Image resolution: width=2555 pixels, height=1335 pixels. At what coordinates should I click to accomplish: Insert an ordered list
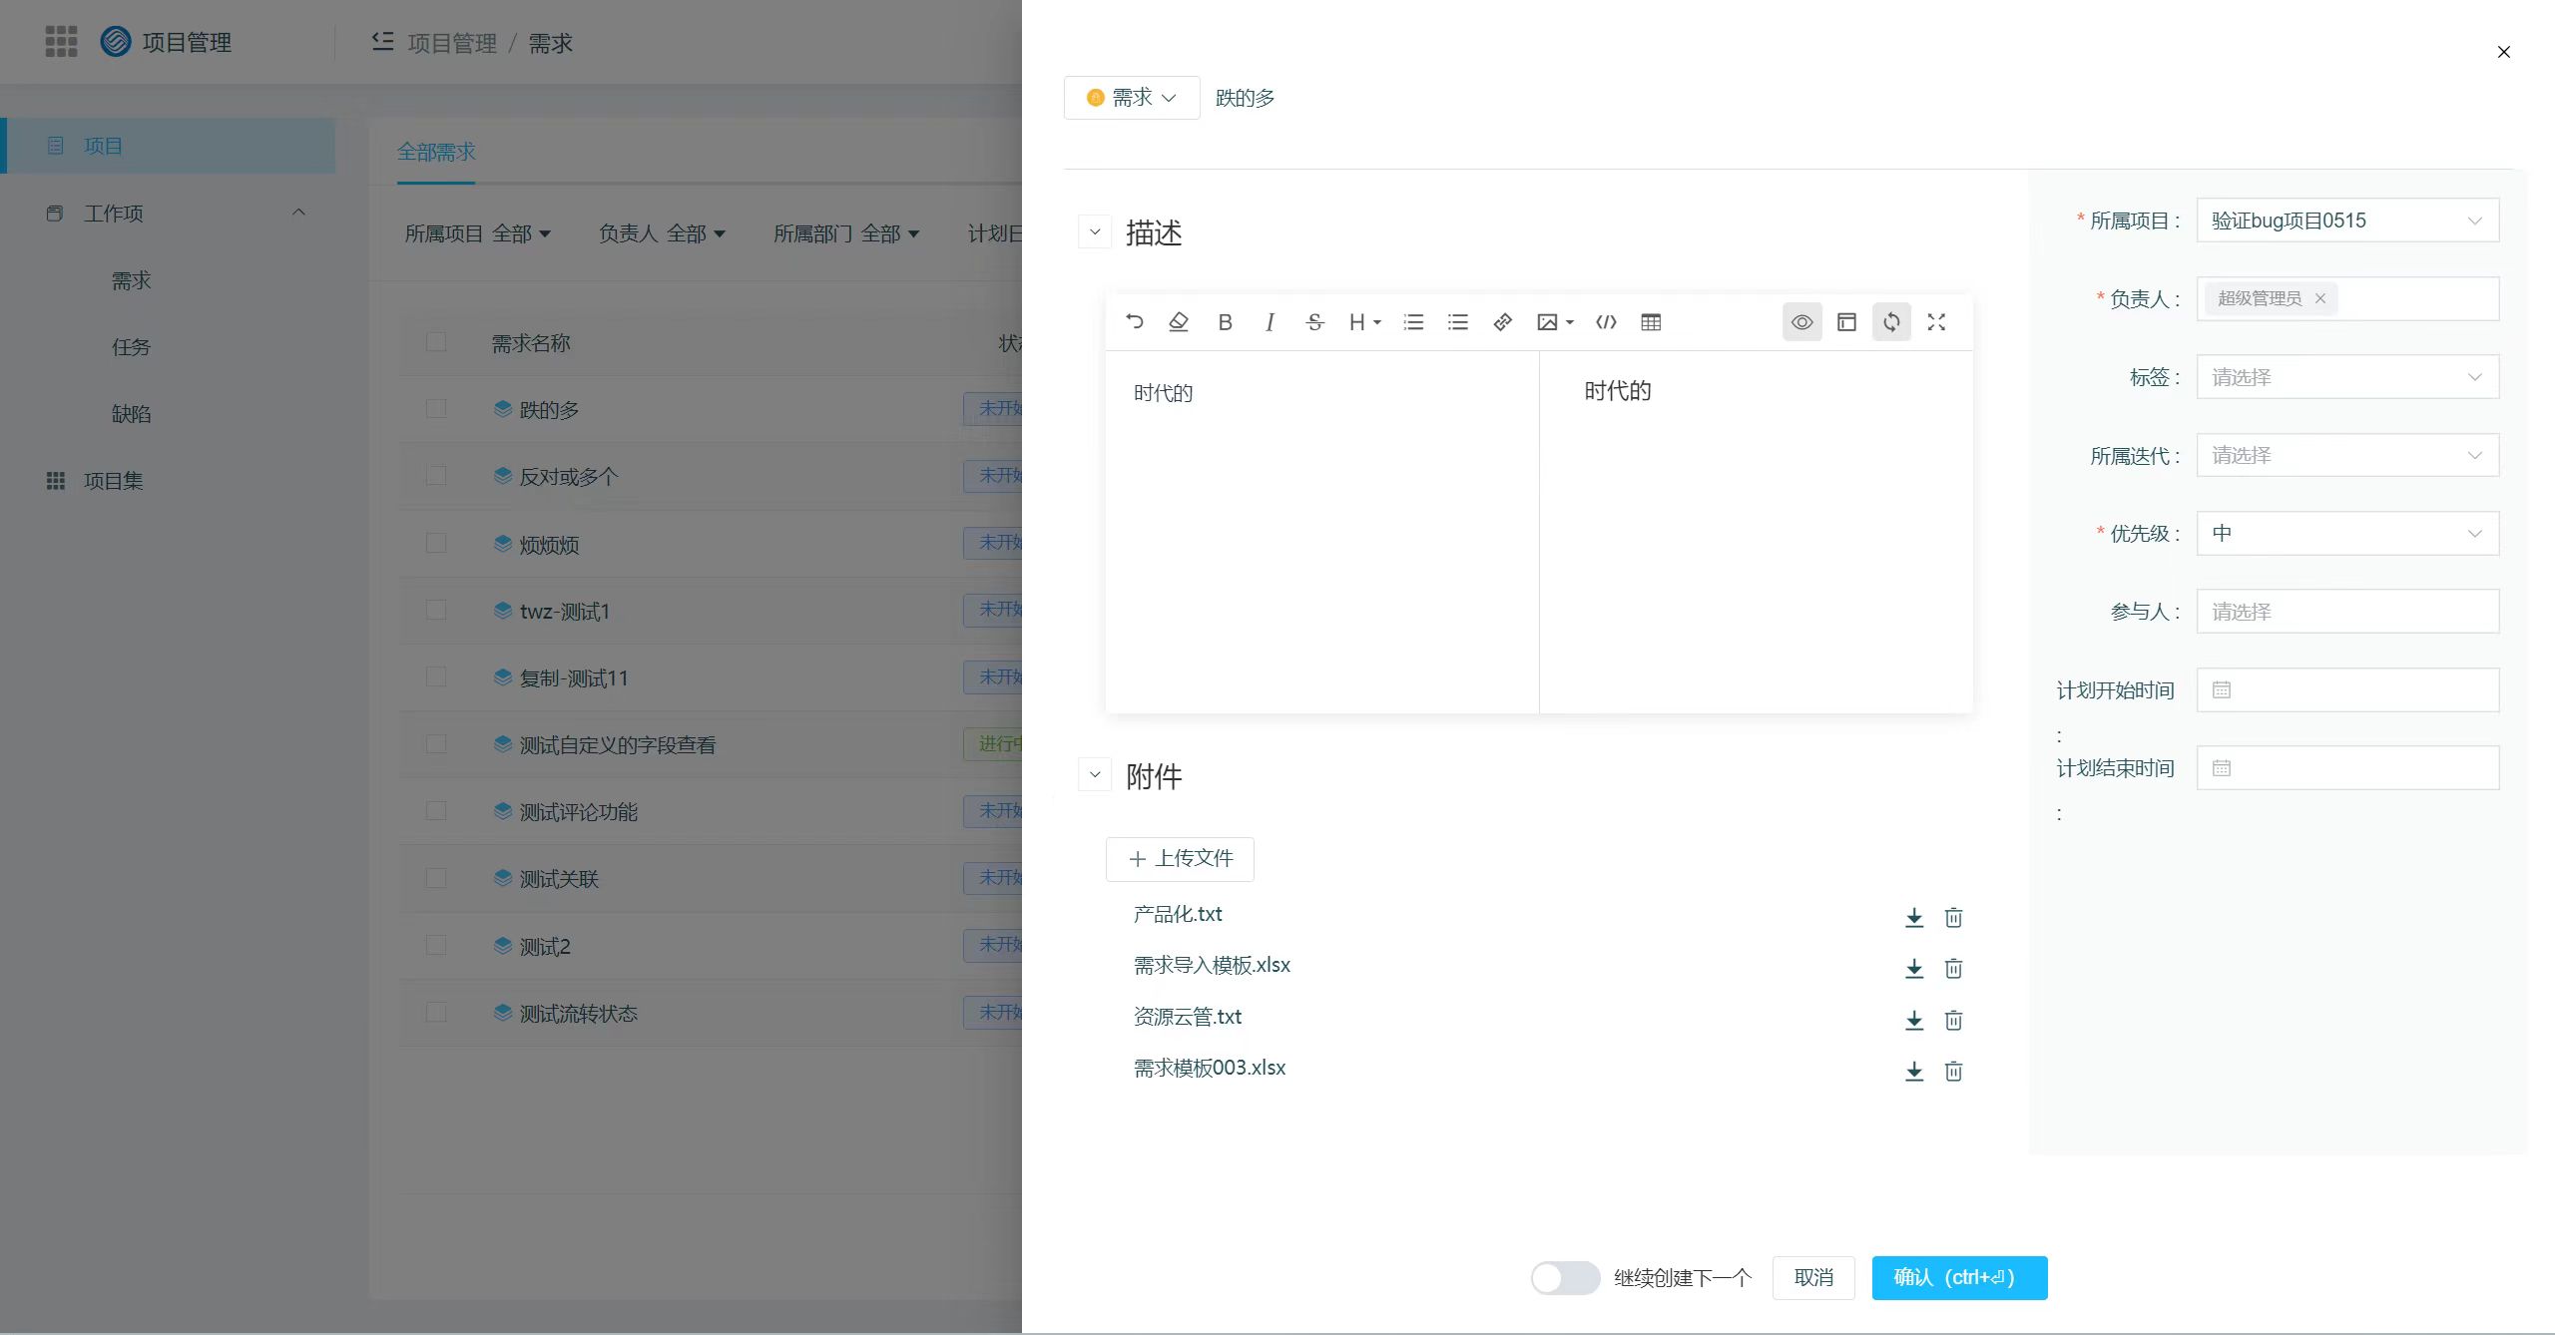pos(1413,321)
